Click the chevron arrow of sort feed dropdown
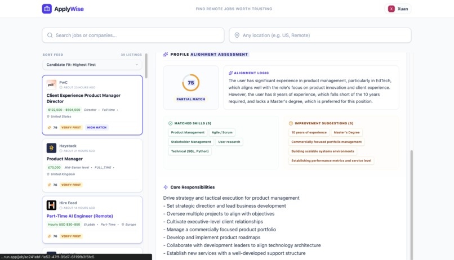Screen dimensions: 454x260 [x=136, y=65]
